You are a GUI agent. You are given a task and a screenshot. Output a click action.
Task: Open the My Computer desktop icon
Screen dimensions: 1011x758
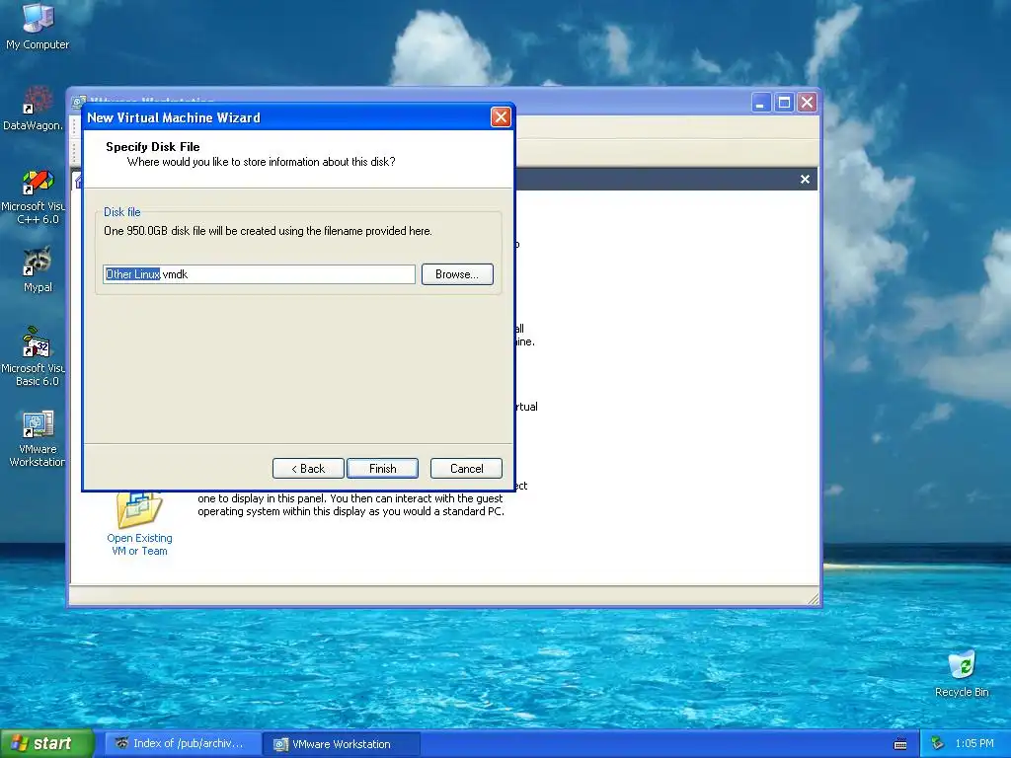[38, 26]
